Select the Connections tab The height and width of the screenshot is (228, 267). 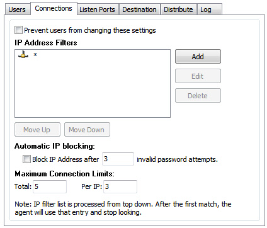(x=54, y=8)
